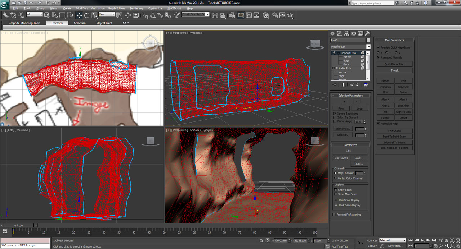
Task: Disable Ignore Backfacing checkbox
Action: 335,114
